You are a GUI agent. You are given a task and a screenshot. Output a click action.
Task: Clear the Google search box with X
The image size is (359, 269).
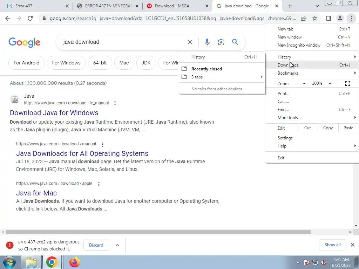pyautogui.click(x=190, y=42)
